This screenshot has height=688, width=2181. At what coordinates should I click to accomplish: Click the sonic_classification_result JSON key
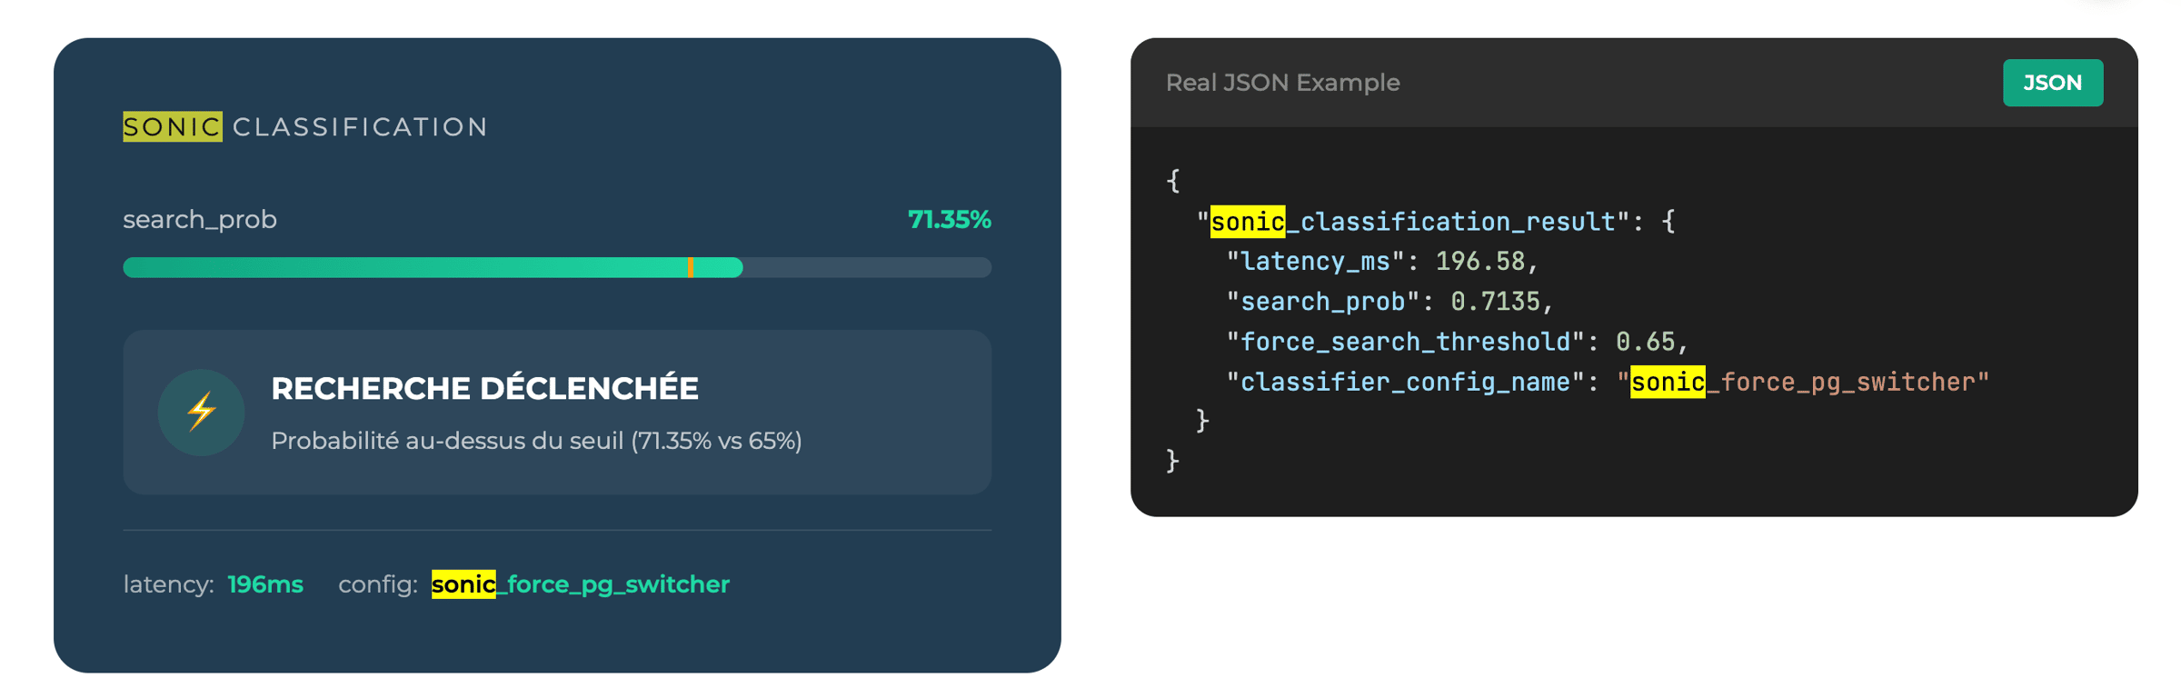(1413, 222)
